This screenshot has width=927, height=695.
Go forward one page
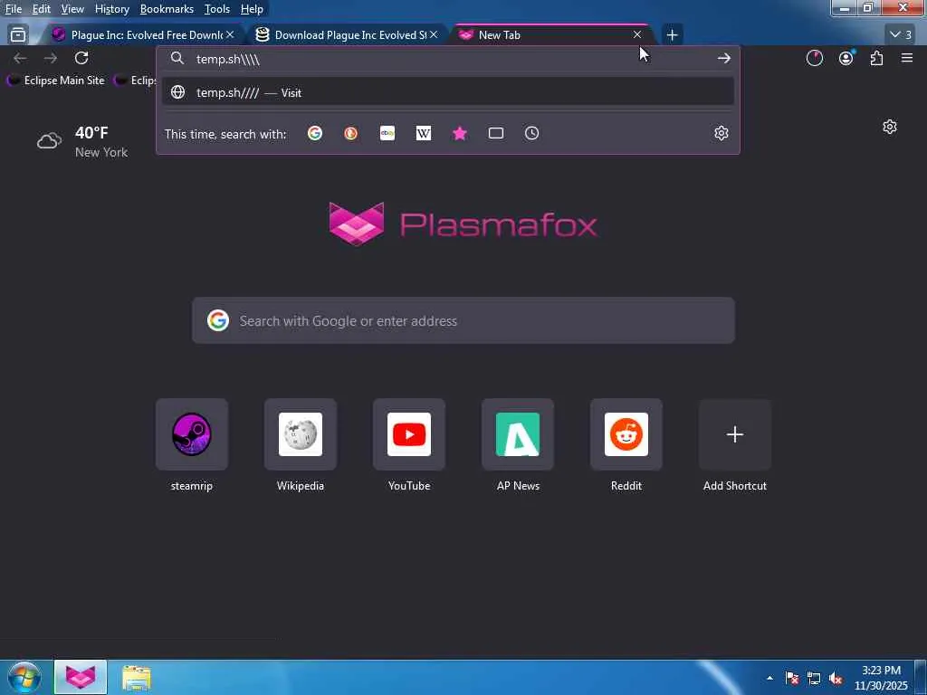tap(51, 58)
